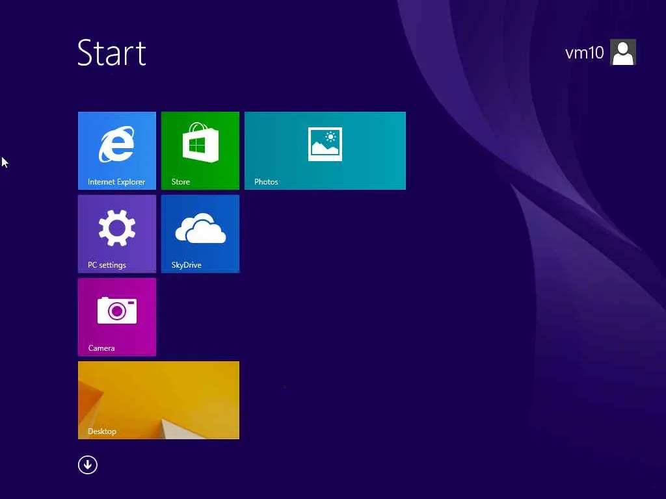Screen dimensions: 666x499
Task: Open the PC settings tile
Action: (x=117, y=234)
